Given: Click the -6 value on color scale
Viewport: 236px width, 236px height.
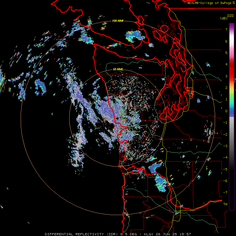Looking at the screenshot, I should 225,181.
